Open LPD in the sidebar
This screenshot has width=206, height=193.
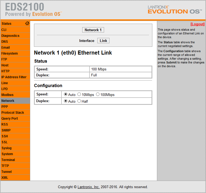coord(15,89)
